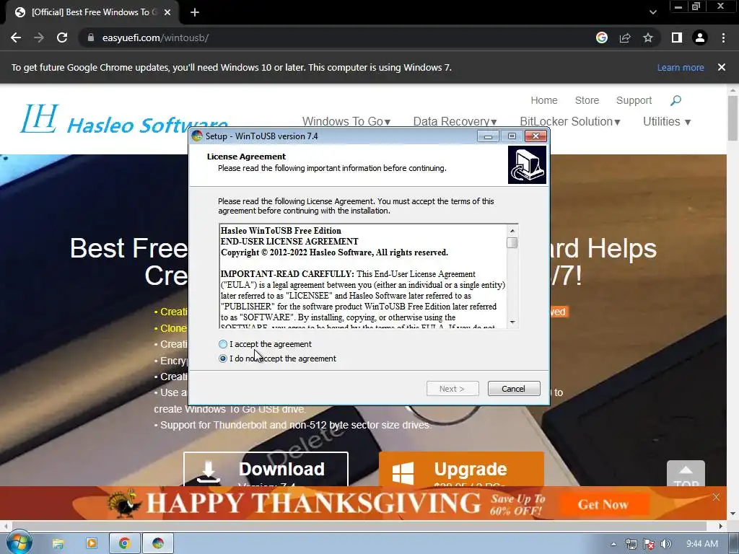
Task: Close the Happy Thanksgiving banner
Action: pos(716,497)
